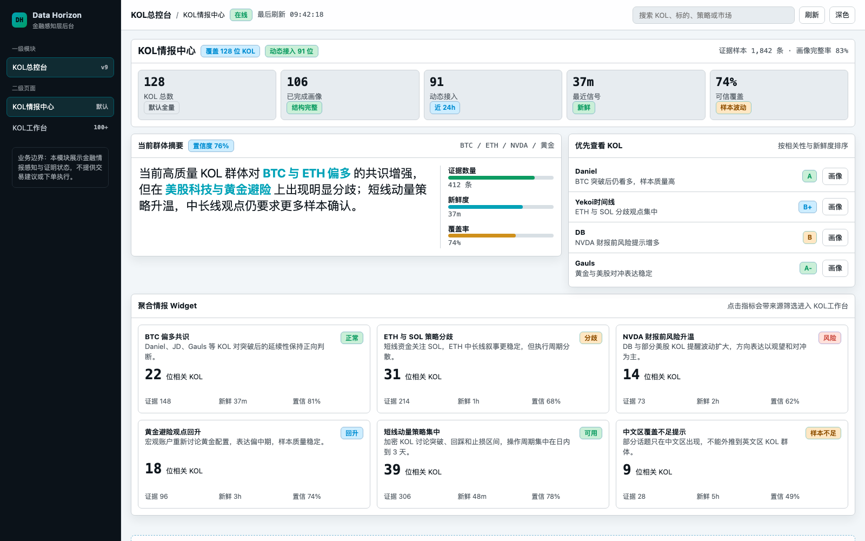Screen dimensions: 865x541
Task: Open 画像 for Daniel
Action: click(x=835, y=176)
